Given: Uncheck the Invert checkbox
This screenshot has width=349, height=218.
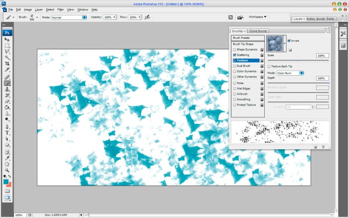Looking at the screenshot, I should [289, 41].
